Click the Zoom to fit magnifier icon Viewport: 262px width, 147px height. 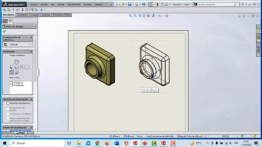[x=131, y=16]
